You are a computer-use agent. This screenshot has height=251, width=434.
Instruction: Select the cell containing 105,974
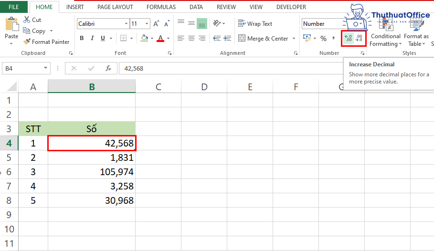point(92,172)
